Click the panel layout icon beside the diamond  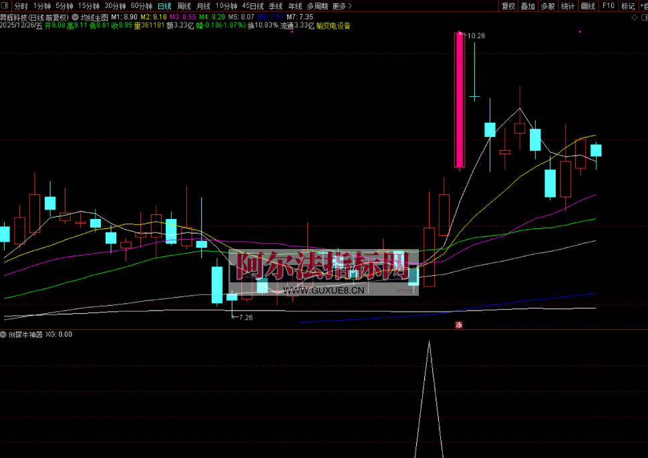(x=643, y=18)
